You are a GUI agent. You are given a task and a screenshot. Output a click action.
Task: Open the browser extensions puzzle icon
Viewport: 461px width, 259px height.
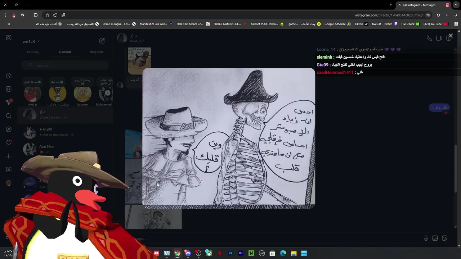pos(36,15)
